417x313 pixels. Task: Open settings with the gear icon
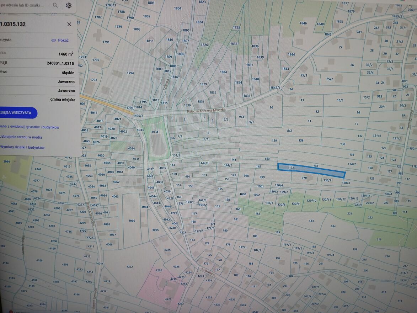(69, 5)
